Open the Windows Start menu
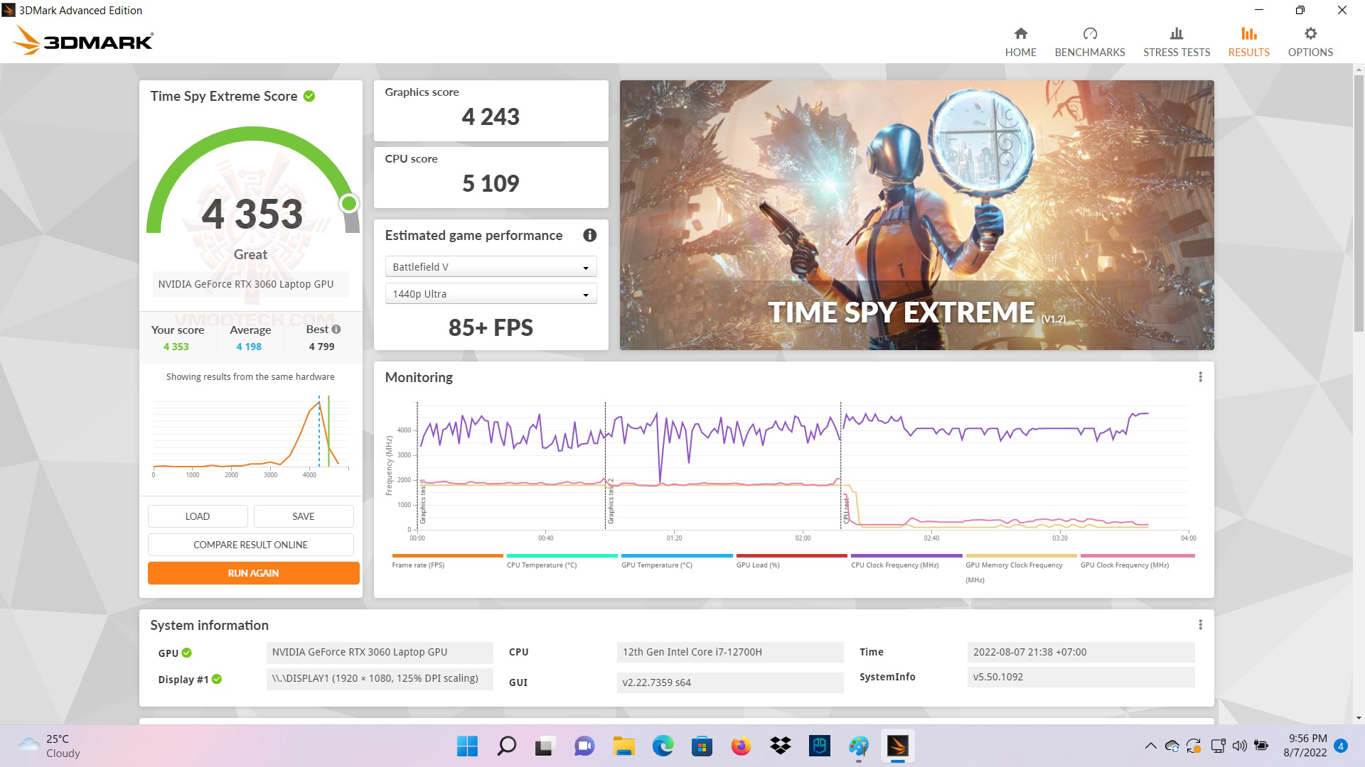Image resolution: width=1365 pixels, height=767 pixels. pos(467,746)
